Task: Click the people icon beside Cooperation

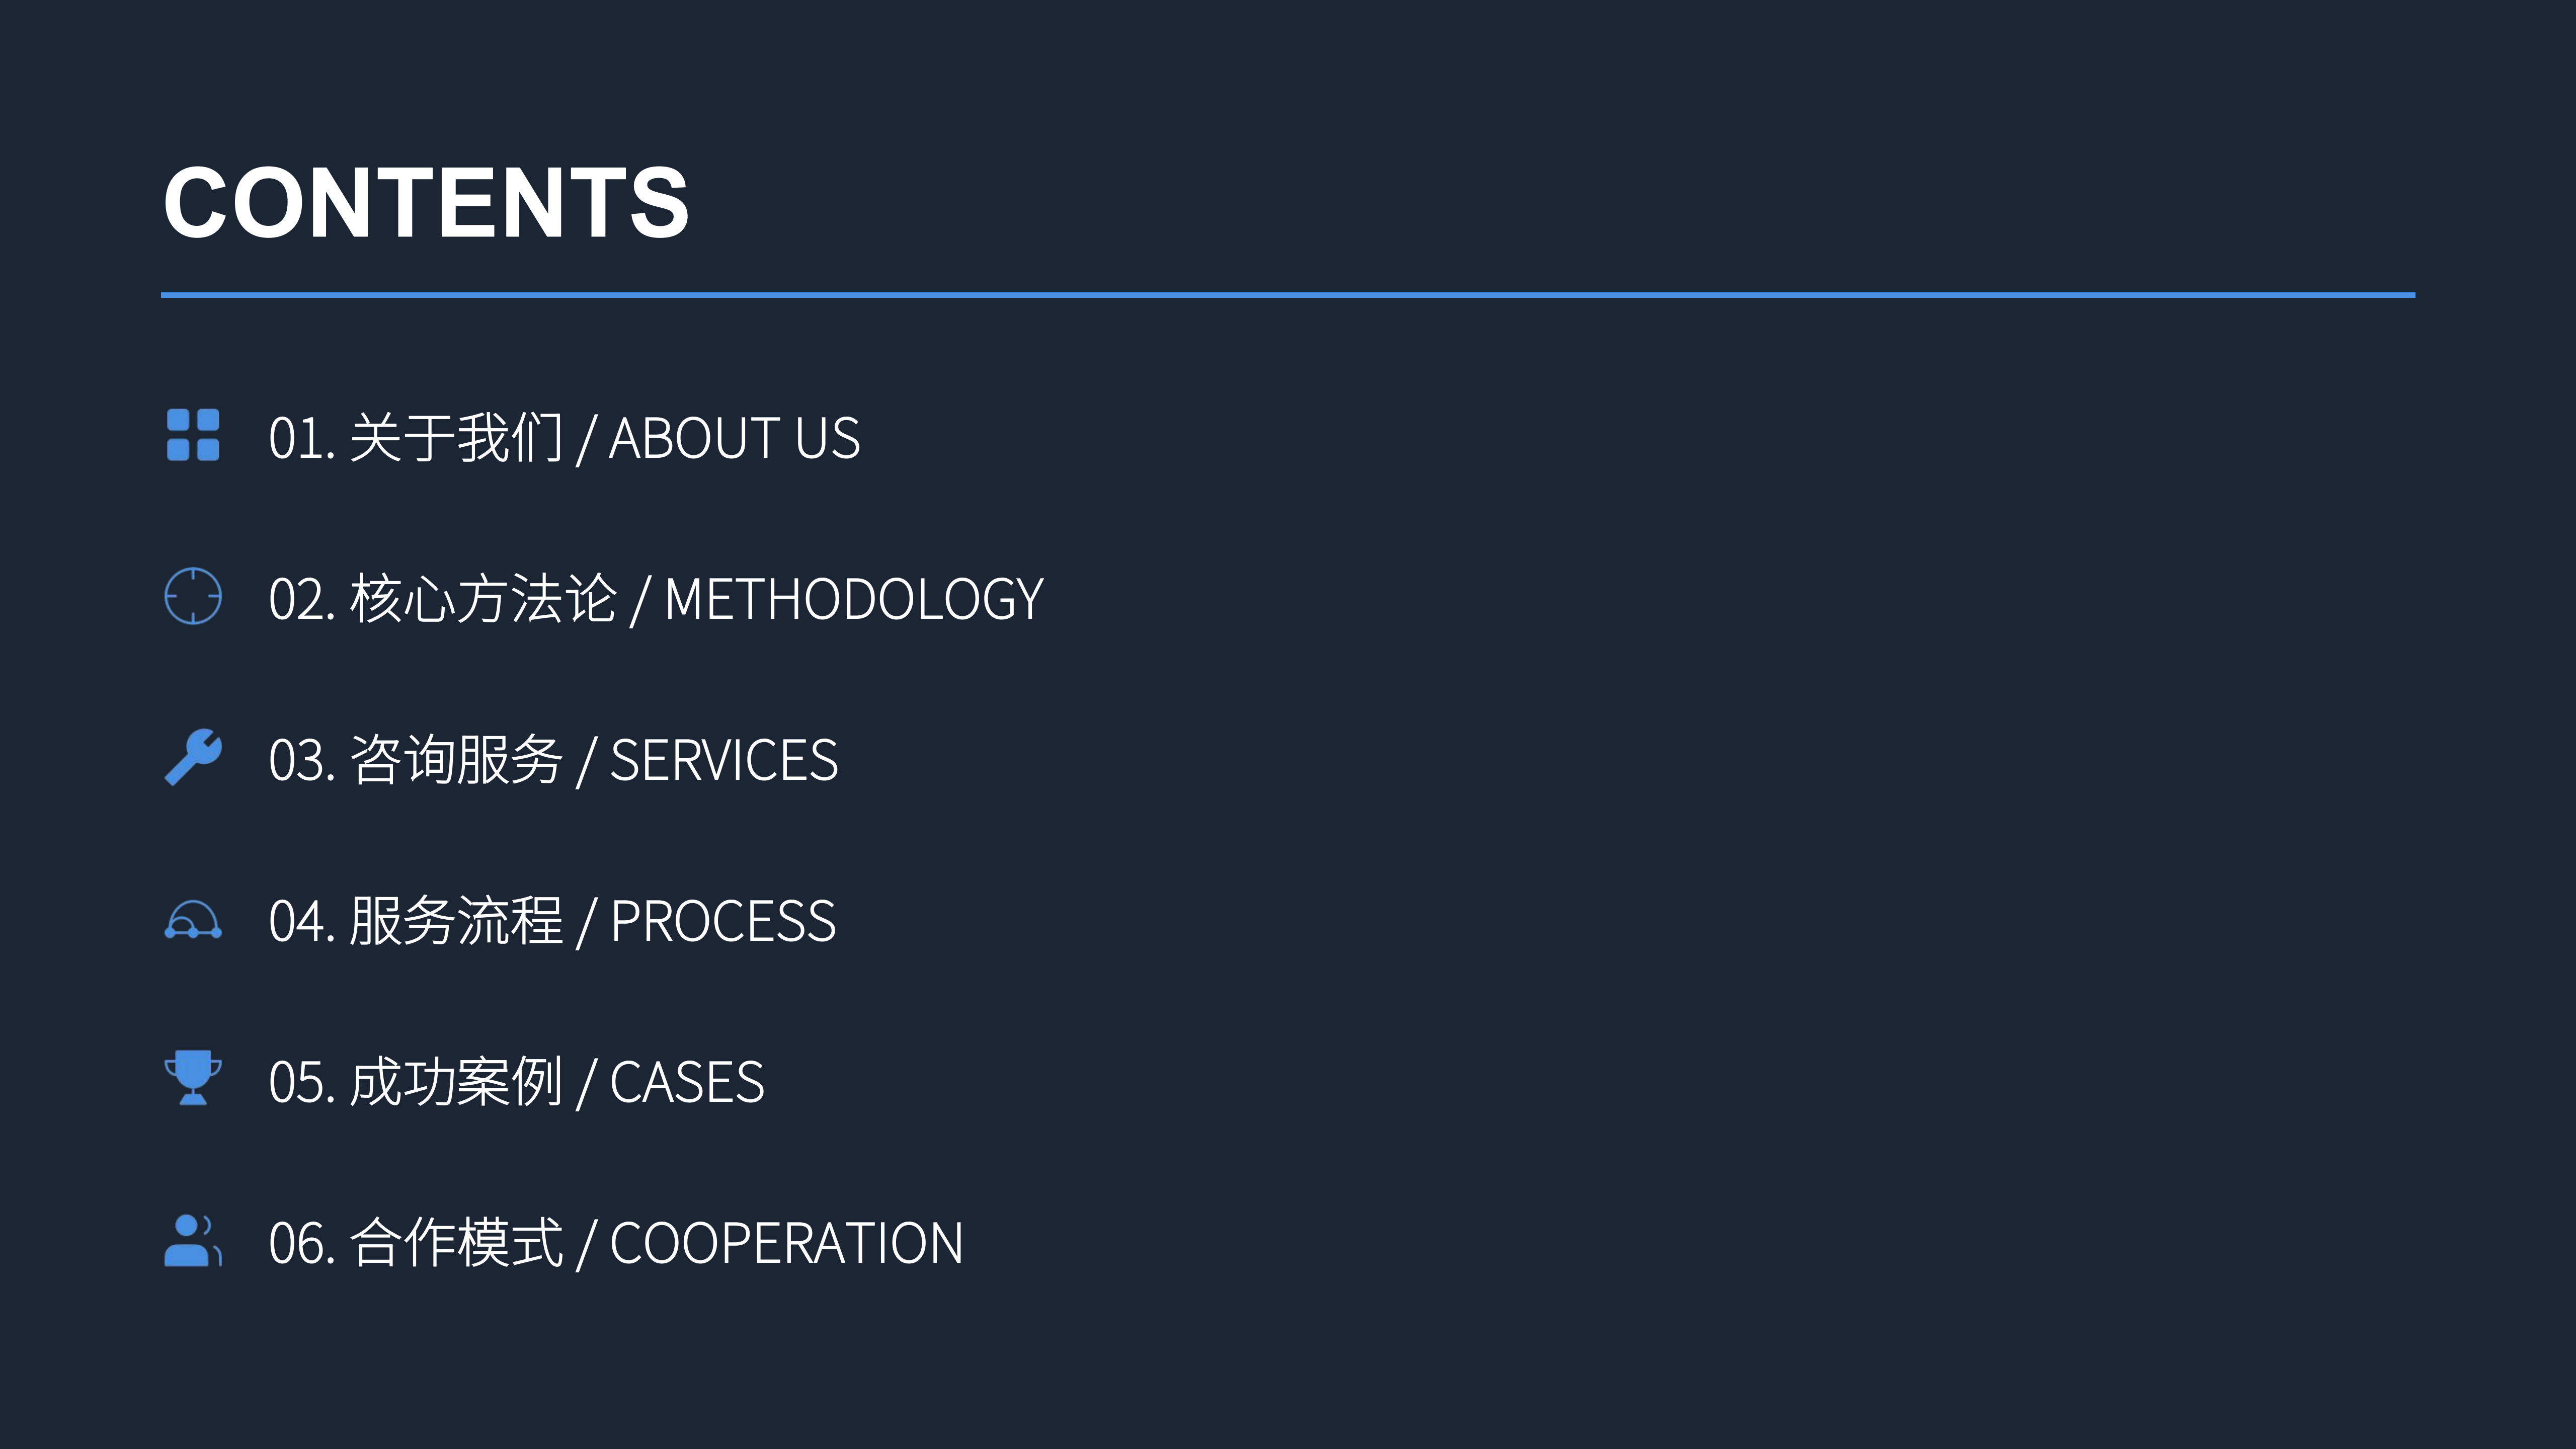Action: click(x=193, y=1241)
